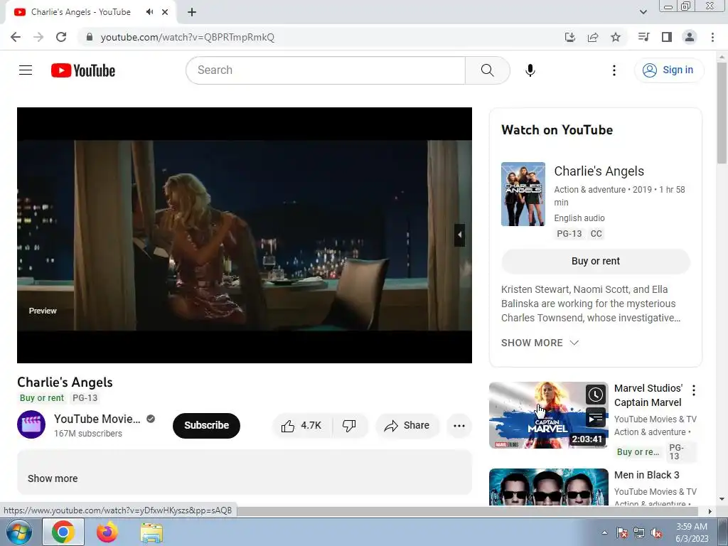Viewport: 728px width, 546px height.
Task: Open Action Center flag tray icon
Action: pyautogui.click(x=621, y=532)
